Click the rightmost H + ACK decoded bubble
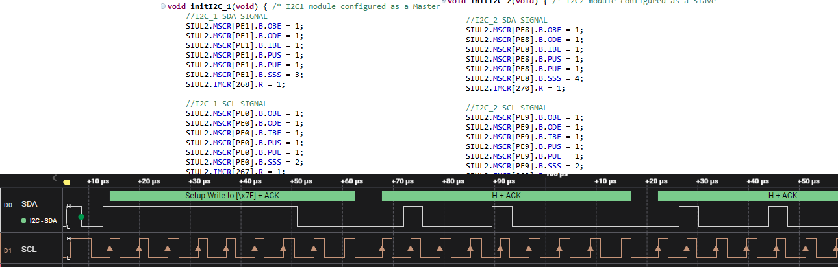Viewport: 838px width, 267px height. pos(748,195)
